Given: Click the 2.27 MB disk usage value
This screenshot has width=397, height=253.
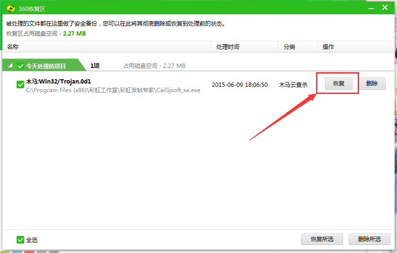Looking at the screenshot, I should (x=74, y=34).
